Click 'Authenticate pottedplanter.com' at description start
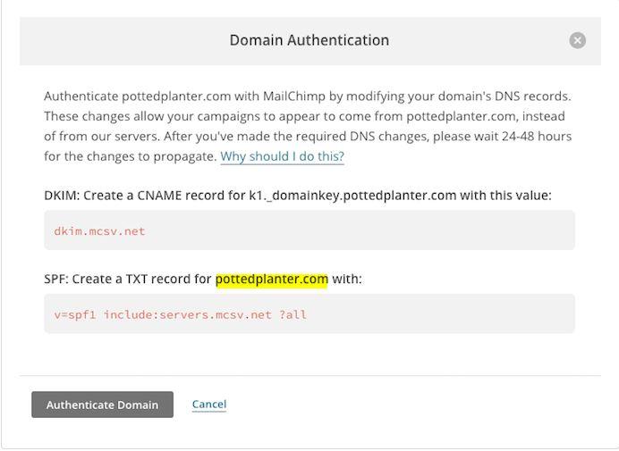 coord(138,96)
